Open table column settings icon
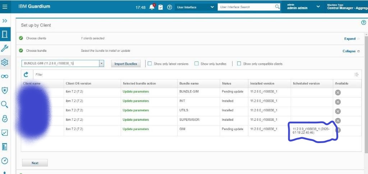Image resolution: width=368 pixels, height=174 pixels. [x=356, y=75]
